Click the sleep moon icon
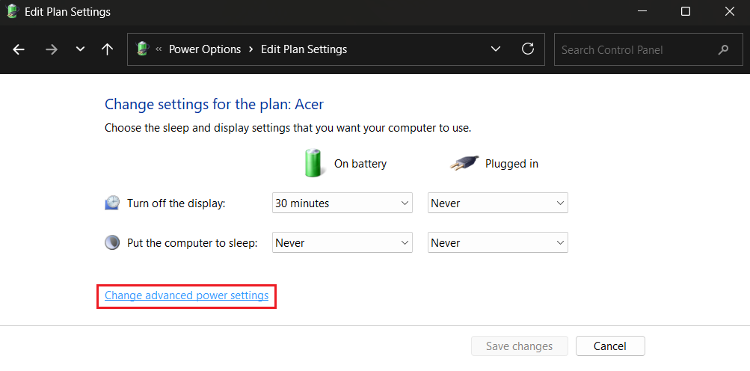 pyautogui.click(x=112, y=242)
